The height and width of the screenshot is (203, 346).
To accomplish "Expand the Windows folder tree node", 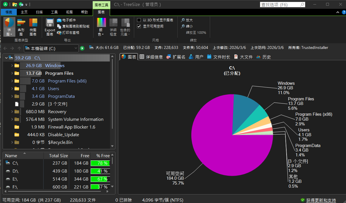I will click(12, 66).
